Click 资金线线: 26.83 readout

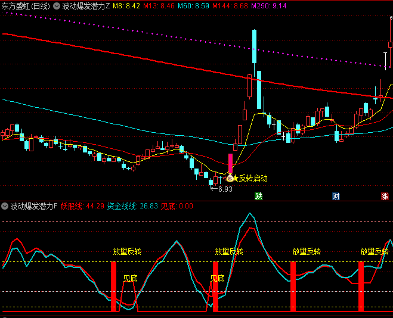point(132,206)
